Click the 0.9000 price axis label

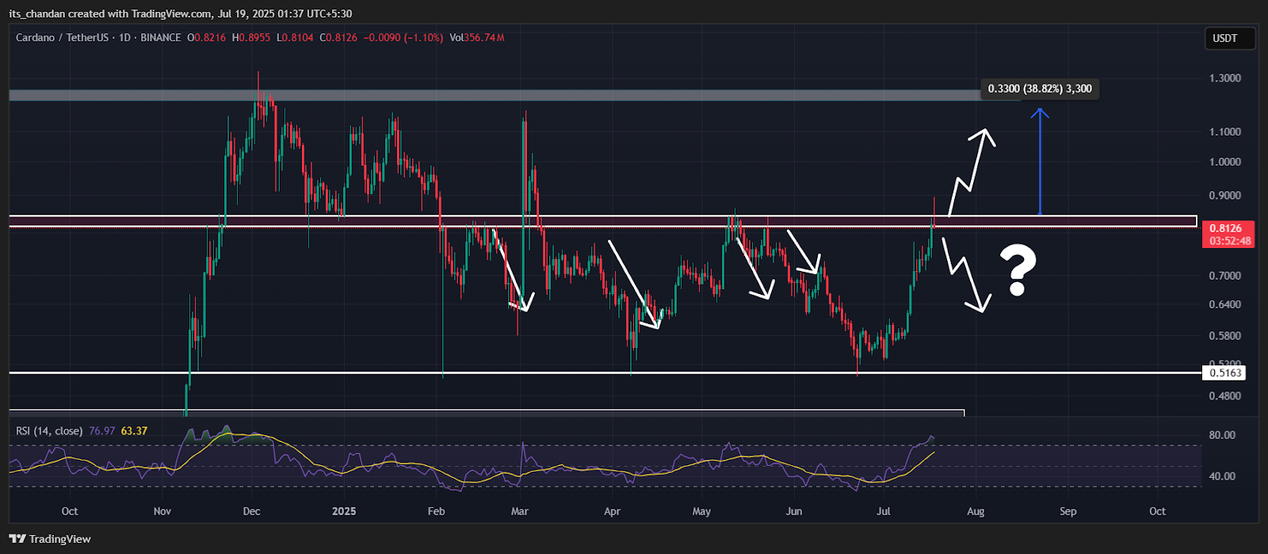tap(1224, 196)
